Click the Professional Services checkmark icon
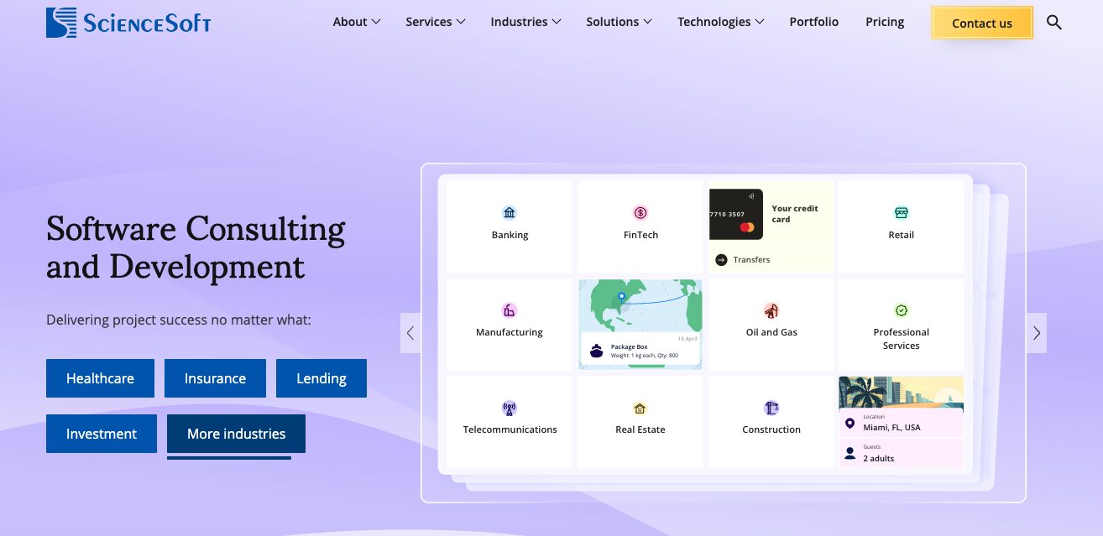The width and height of the screenshot is (1103, 536). [x=901, y=310]
